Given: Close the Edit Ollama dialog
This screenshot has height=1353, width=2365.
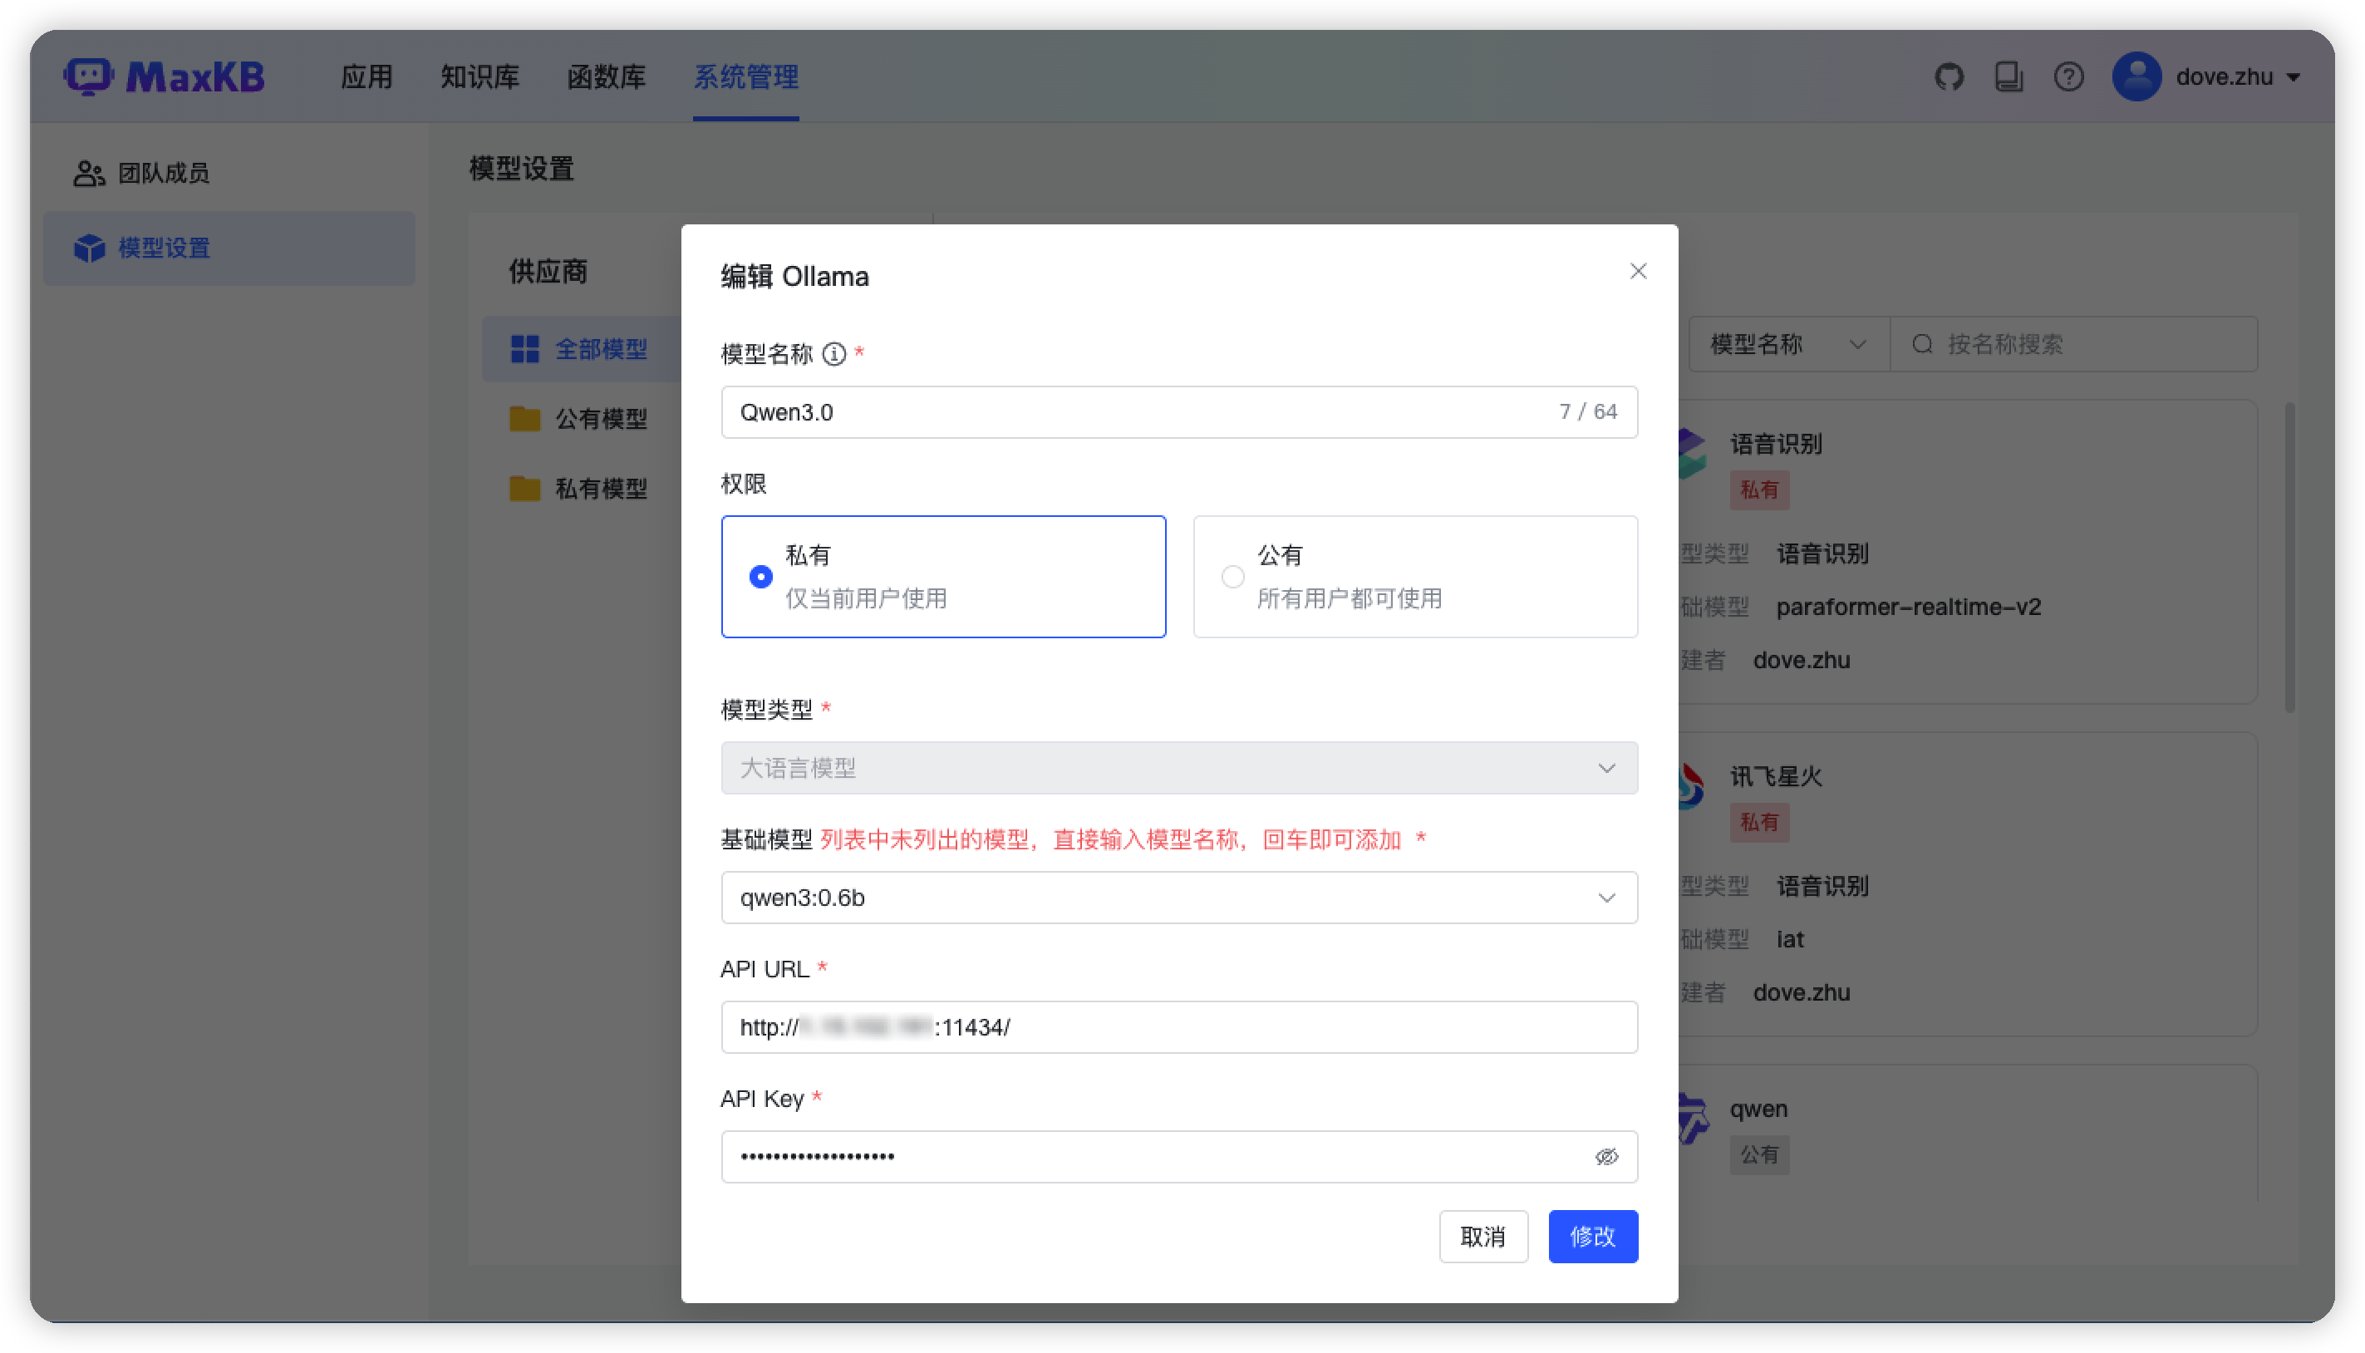Looking at the screenshot, I should click(1638, 271).
